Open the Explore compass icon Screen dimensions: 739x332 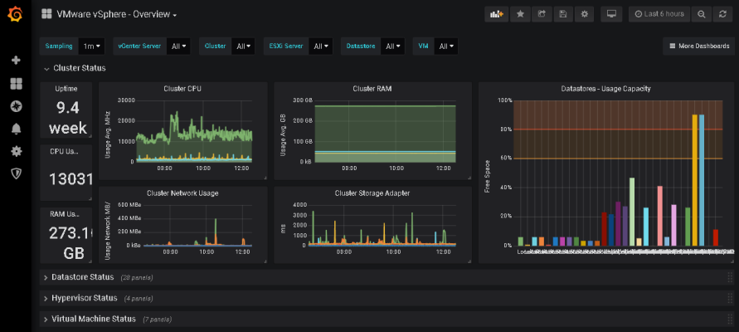coord(16,106)
